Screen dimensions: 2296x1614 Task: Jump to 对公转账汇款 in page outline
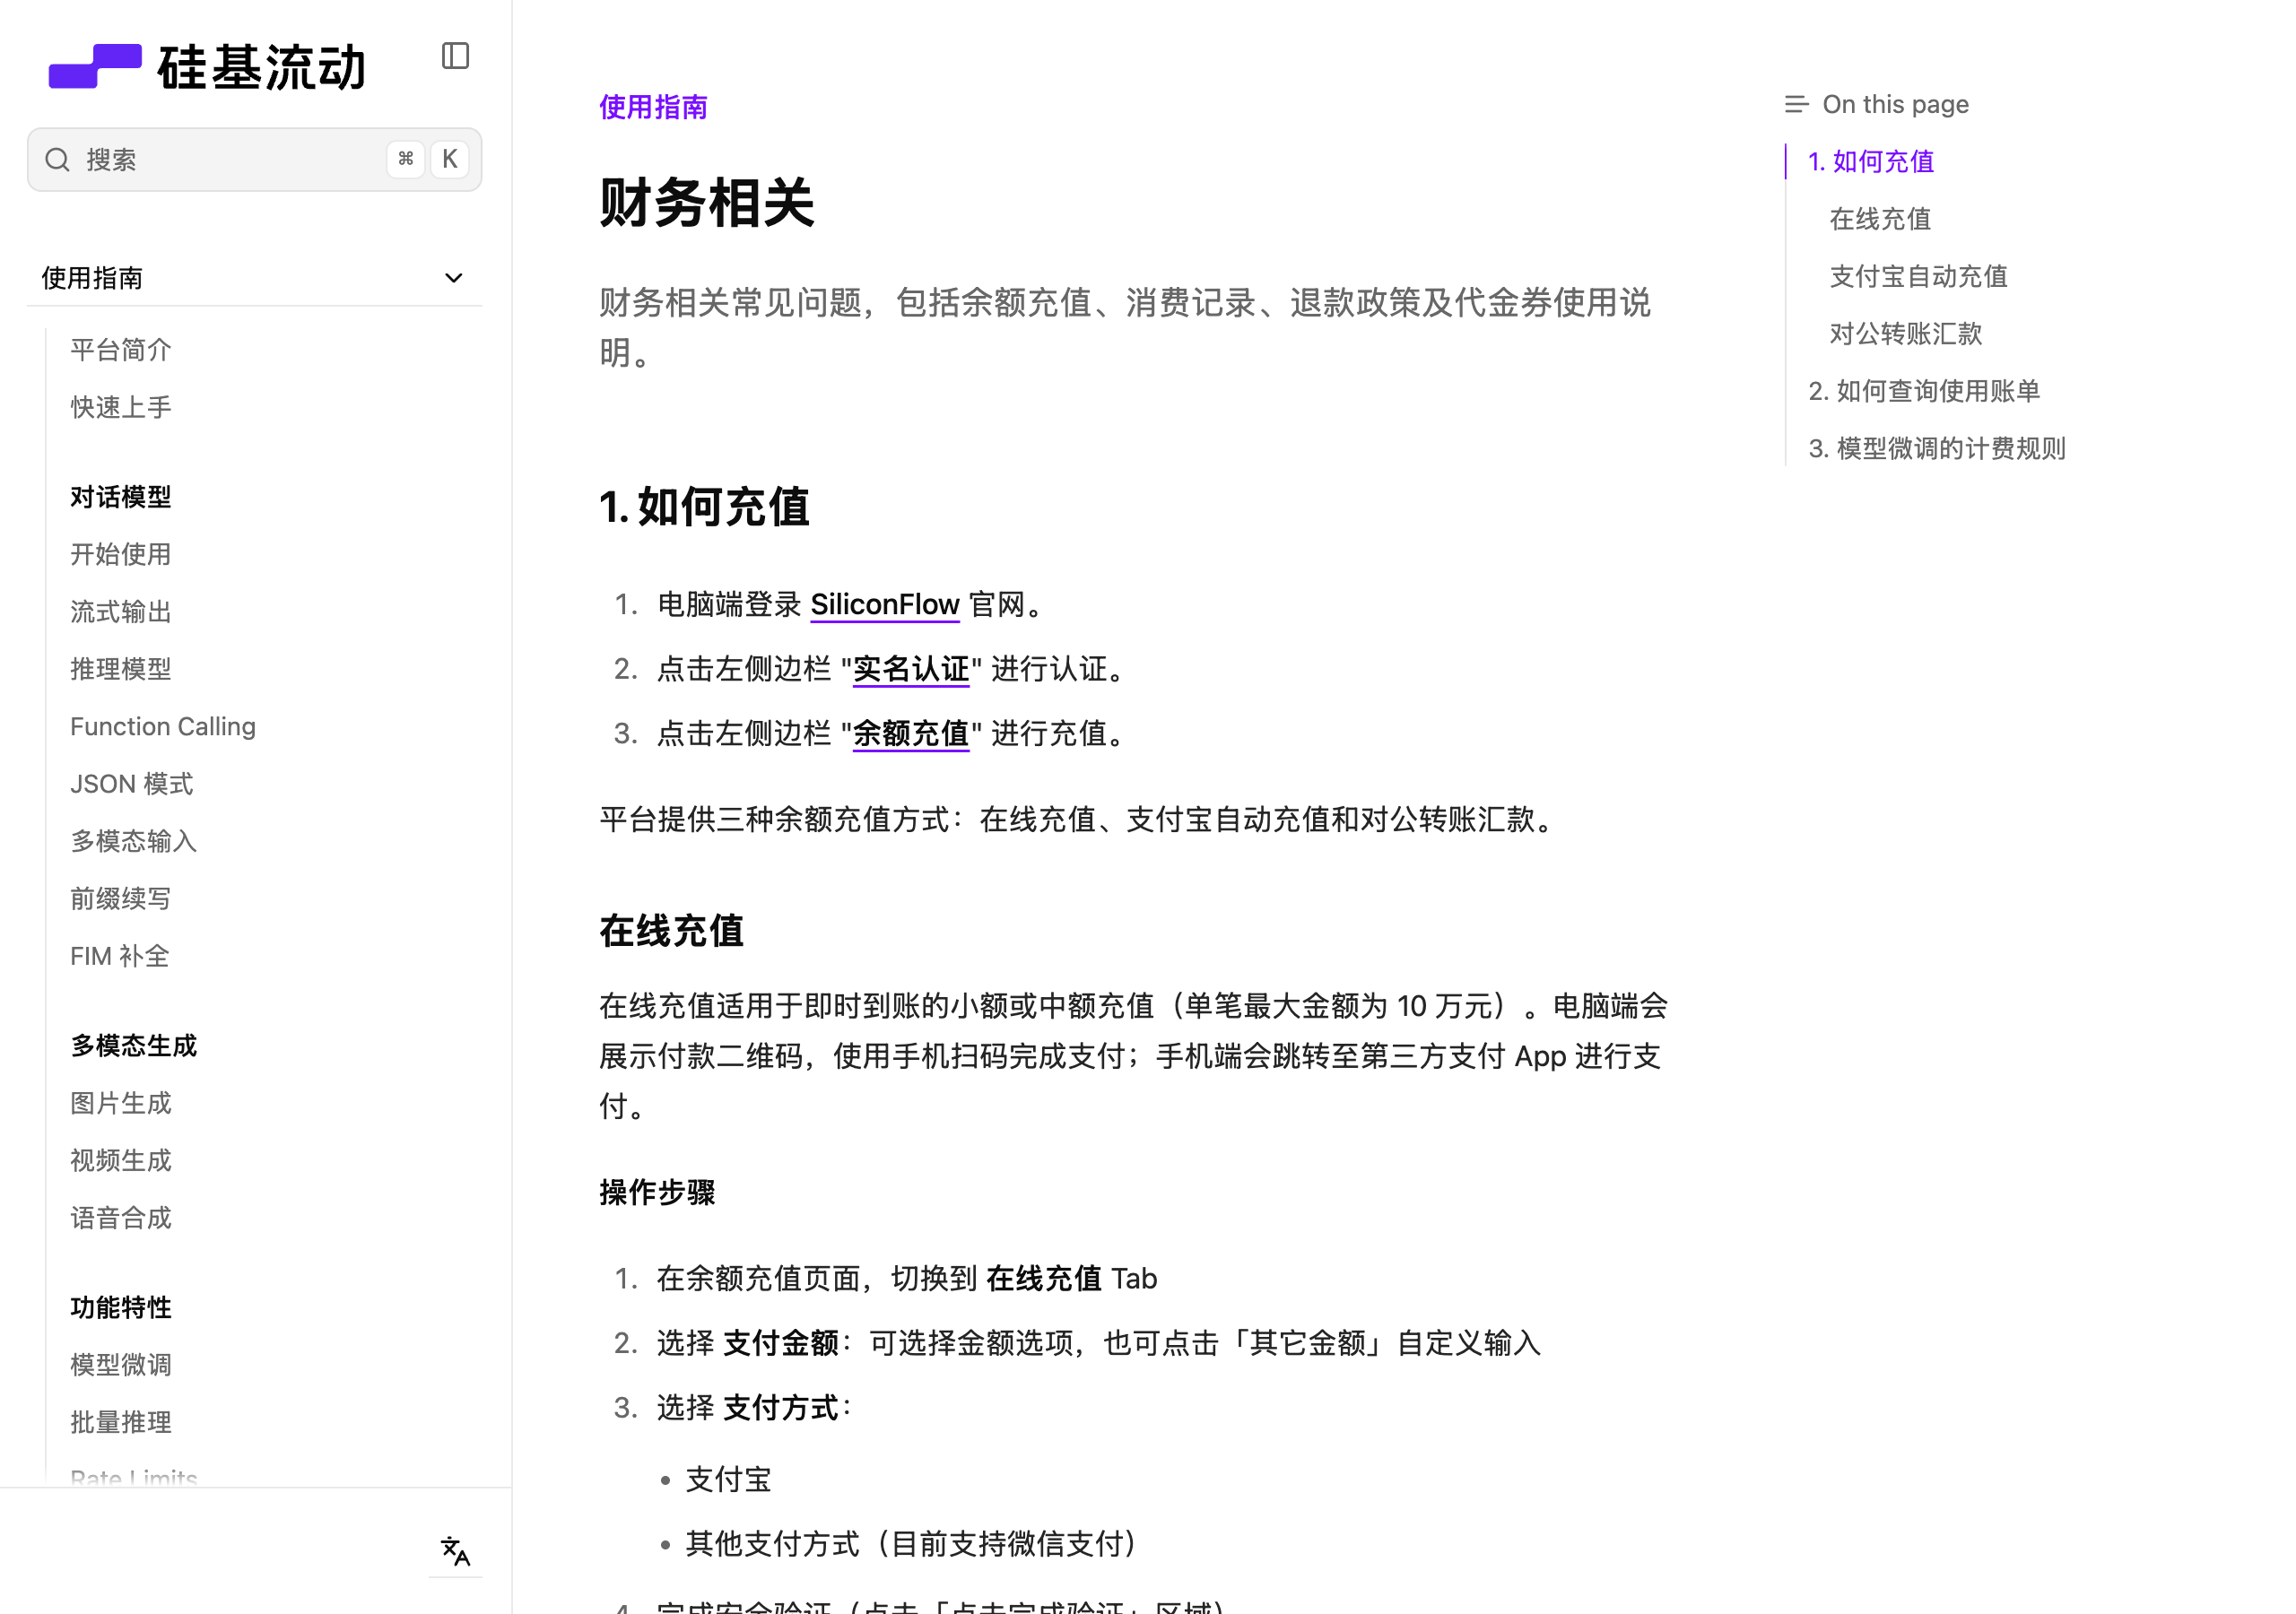coord(1905,334)
